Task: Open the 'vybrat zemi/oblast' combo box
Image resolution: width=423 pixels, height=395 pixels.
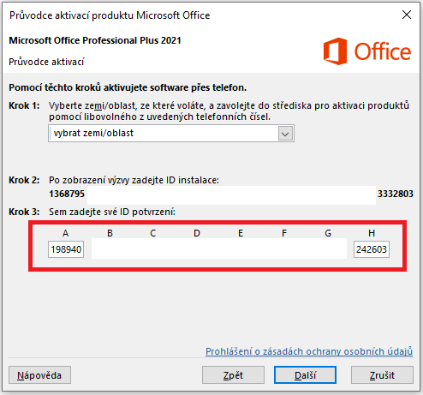Action: tap(171, 133)
